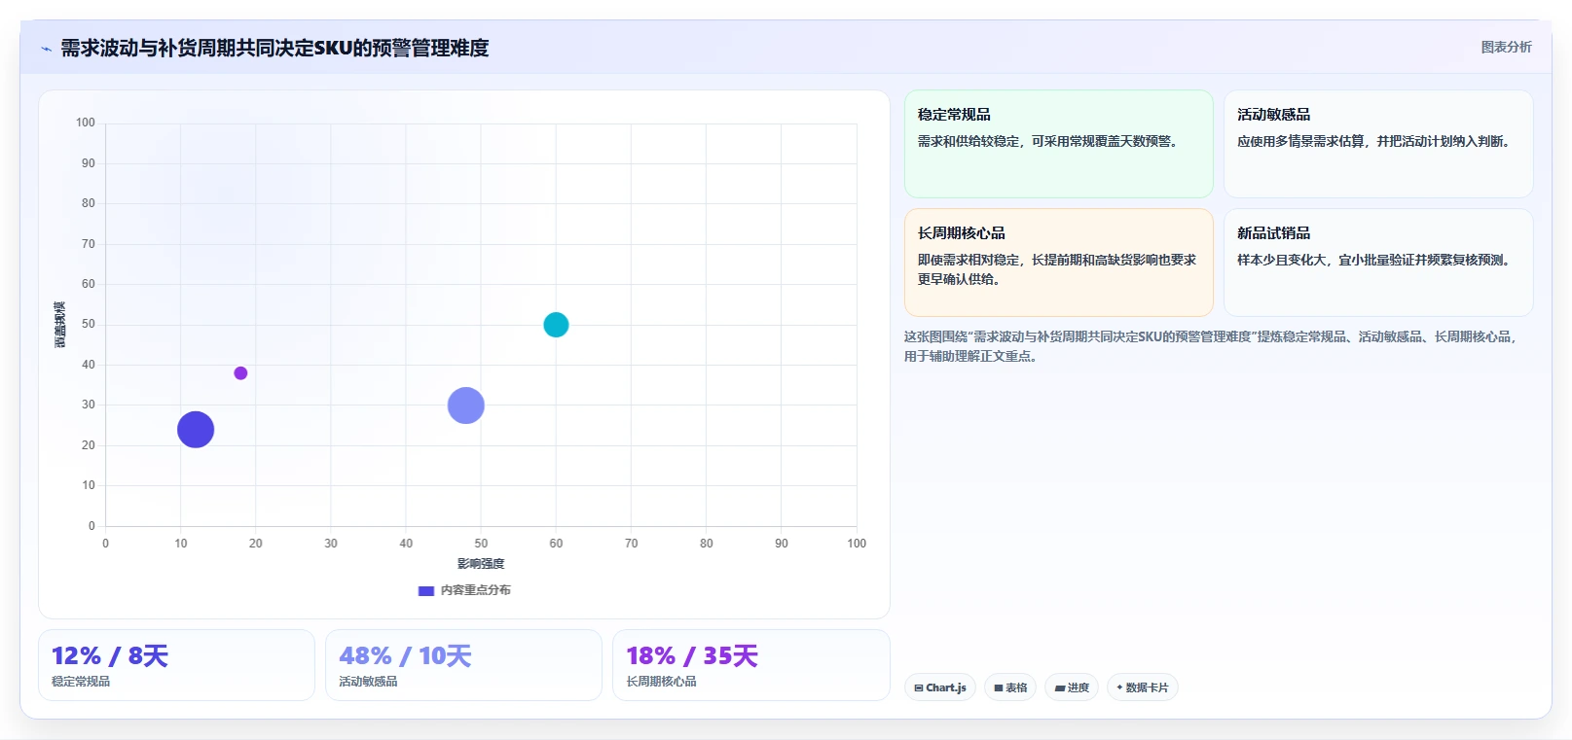The width and height of the screenshot is (1572, 740).
Task: Open the 活动敏感品 info card
Action: click(1378, 144)
